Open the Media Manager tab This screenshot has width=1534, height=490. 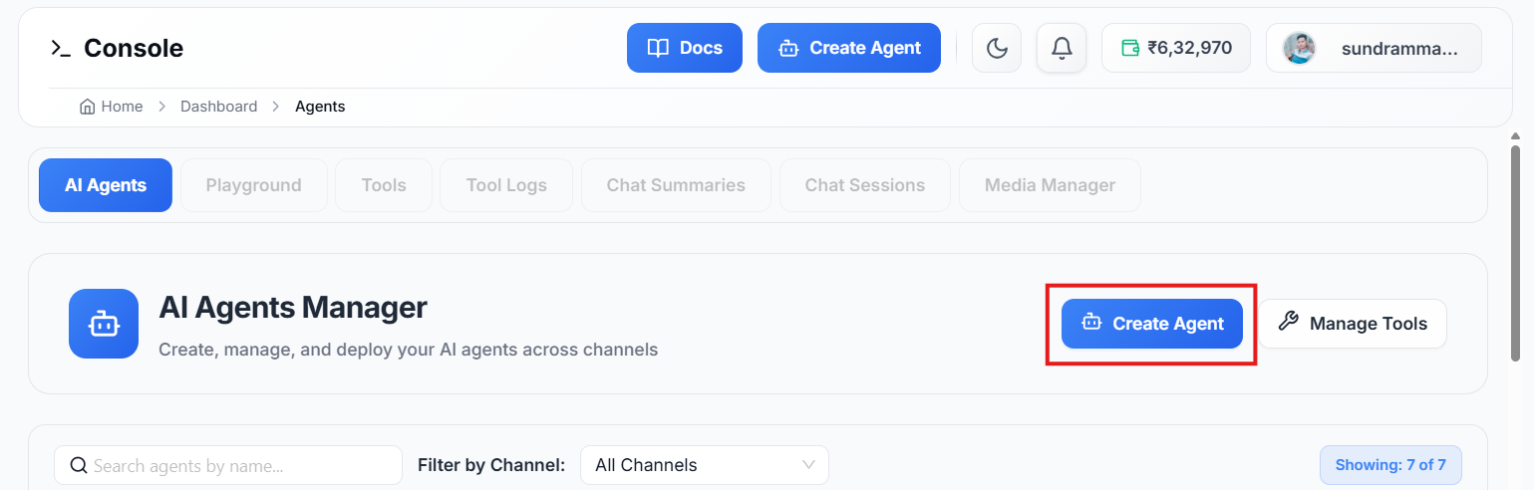point(1050,185)
